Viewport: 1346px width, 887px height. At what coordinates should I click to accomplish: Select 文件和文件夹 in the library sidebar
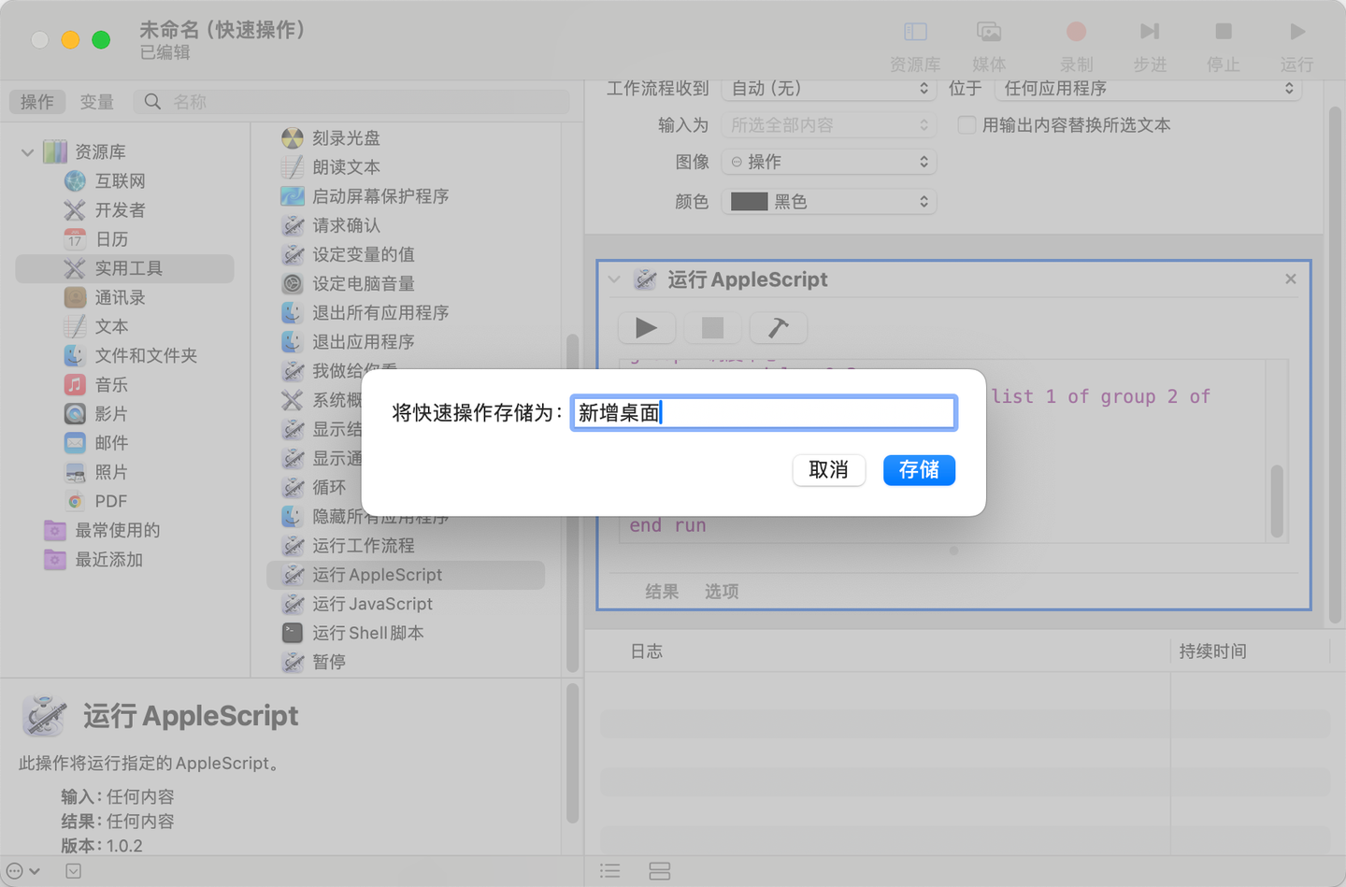coord(145,355)
